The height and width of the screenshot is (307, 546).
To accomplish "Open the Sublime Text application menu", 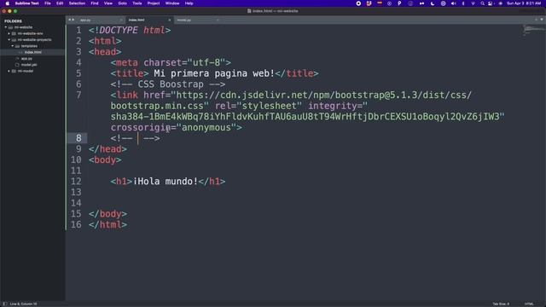I will tap(26, 3).
